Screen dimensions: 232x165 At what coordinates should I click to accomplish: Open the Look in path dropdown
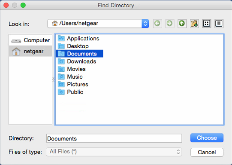point(98,24)
